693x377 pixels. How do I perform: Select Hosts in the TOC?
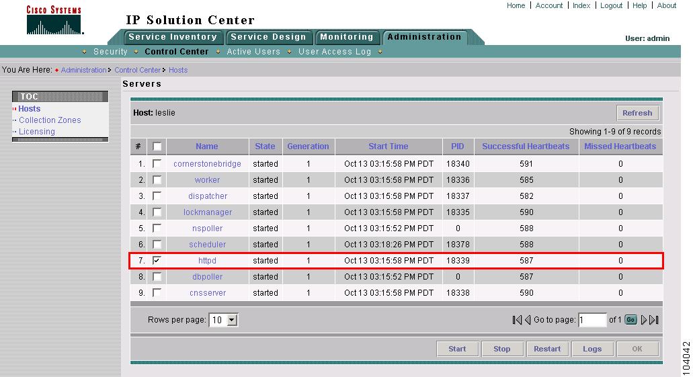point(29,109)
